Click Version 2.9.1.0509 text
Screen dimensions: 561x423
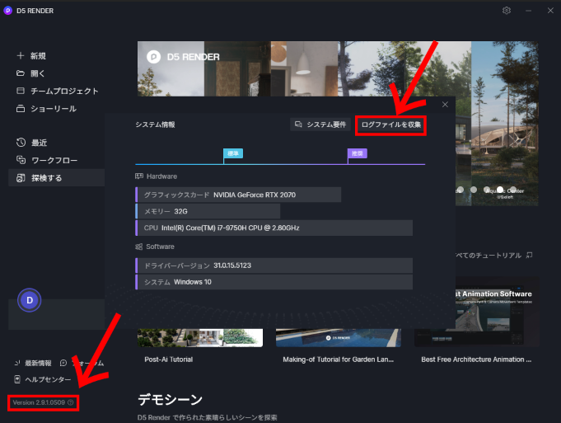[39, 402]
